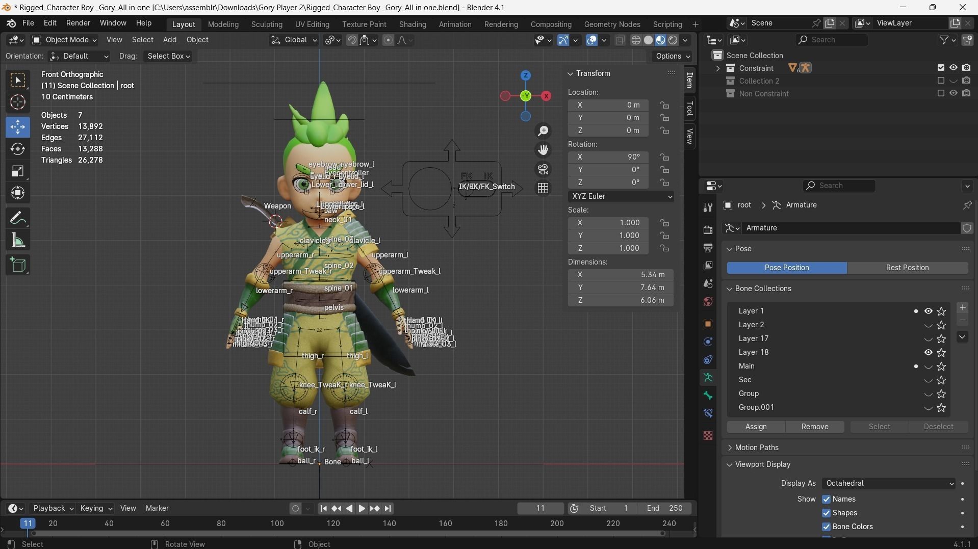The height and width of the screenshot is (549, 978).
Task: Jump to the timeline start frame
Action: (x=323, y=508)
